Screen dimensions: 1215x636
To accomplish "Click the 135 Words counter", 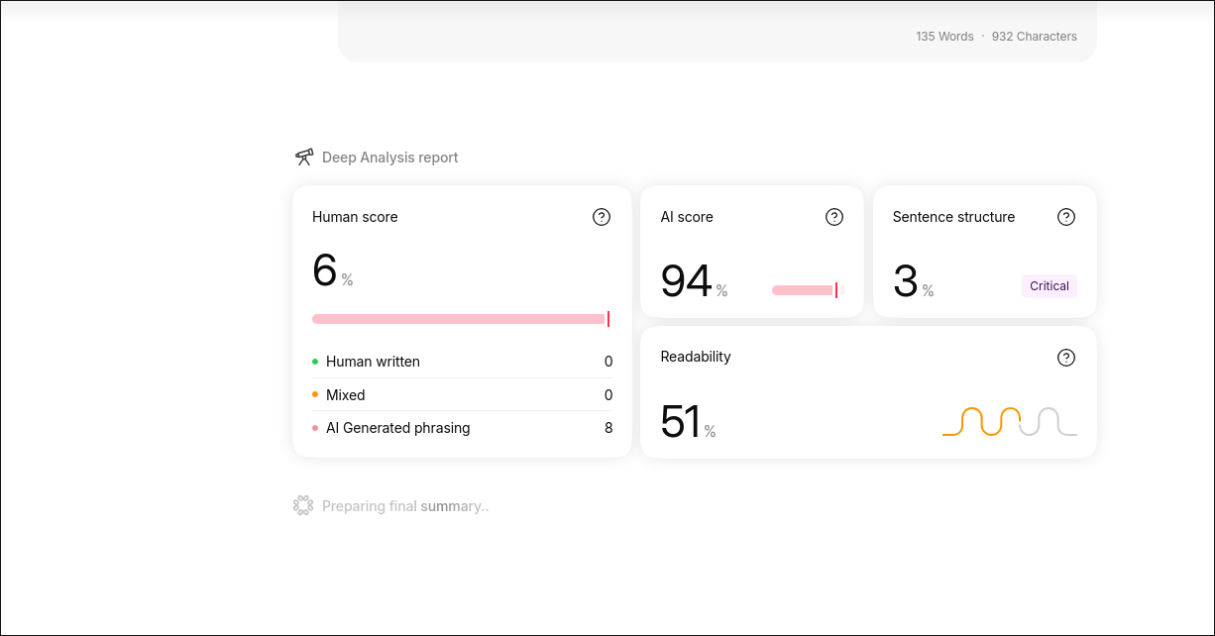I will [x=944, y=36].
